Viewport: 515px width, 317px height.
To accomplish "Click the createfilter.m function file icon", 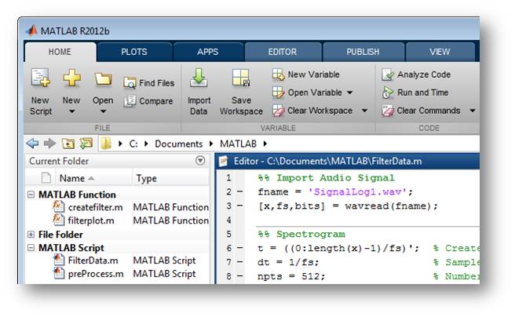I will (x=59, y=206).
